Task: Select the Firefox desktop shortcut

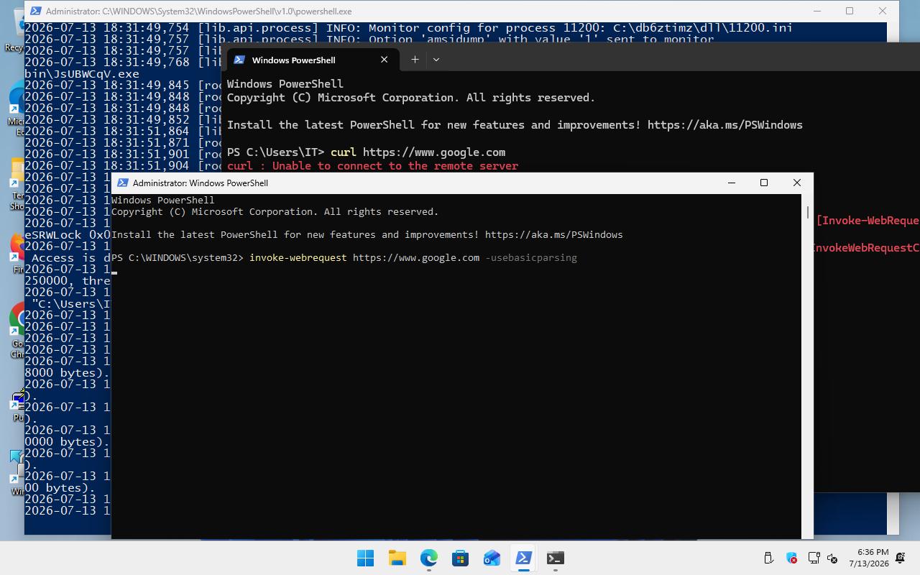Action: (x=17, y=252)
